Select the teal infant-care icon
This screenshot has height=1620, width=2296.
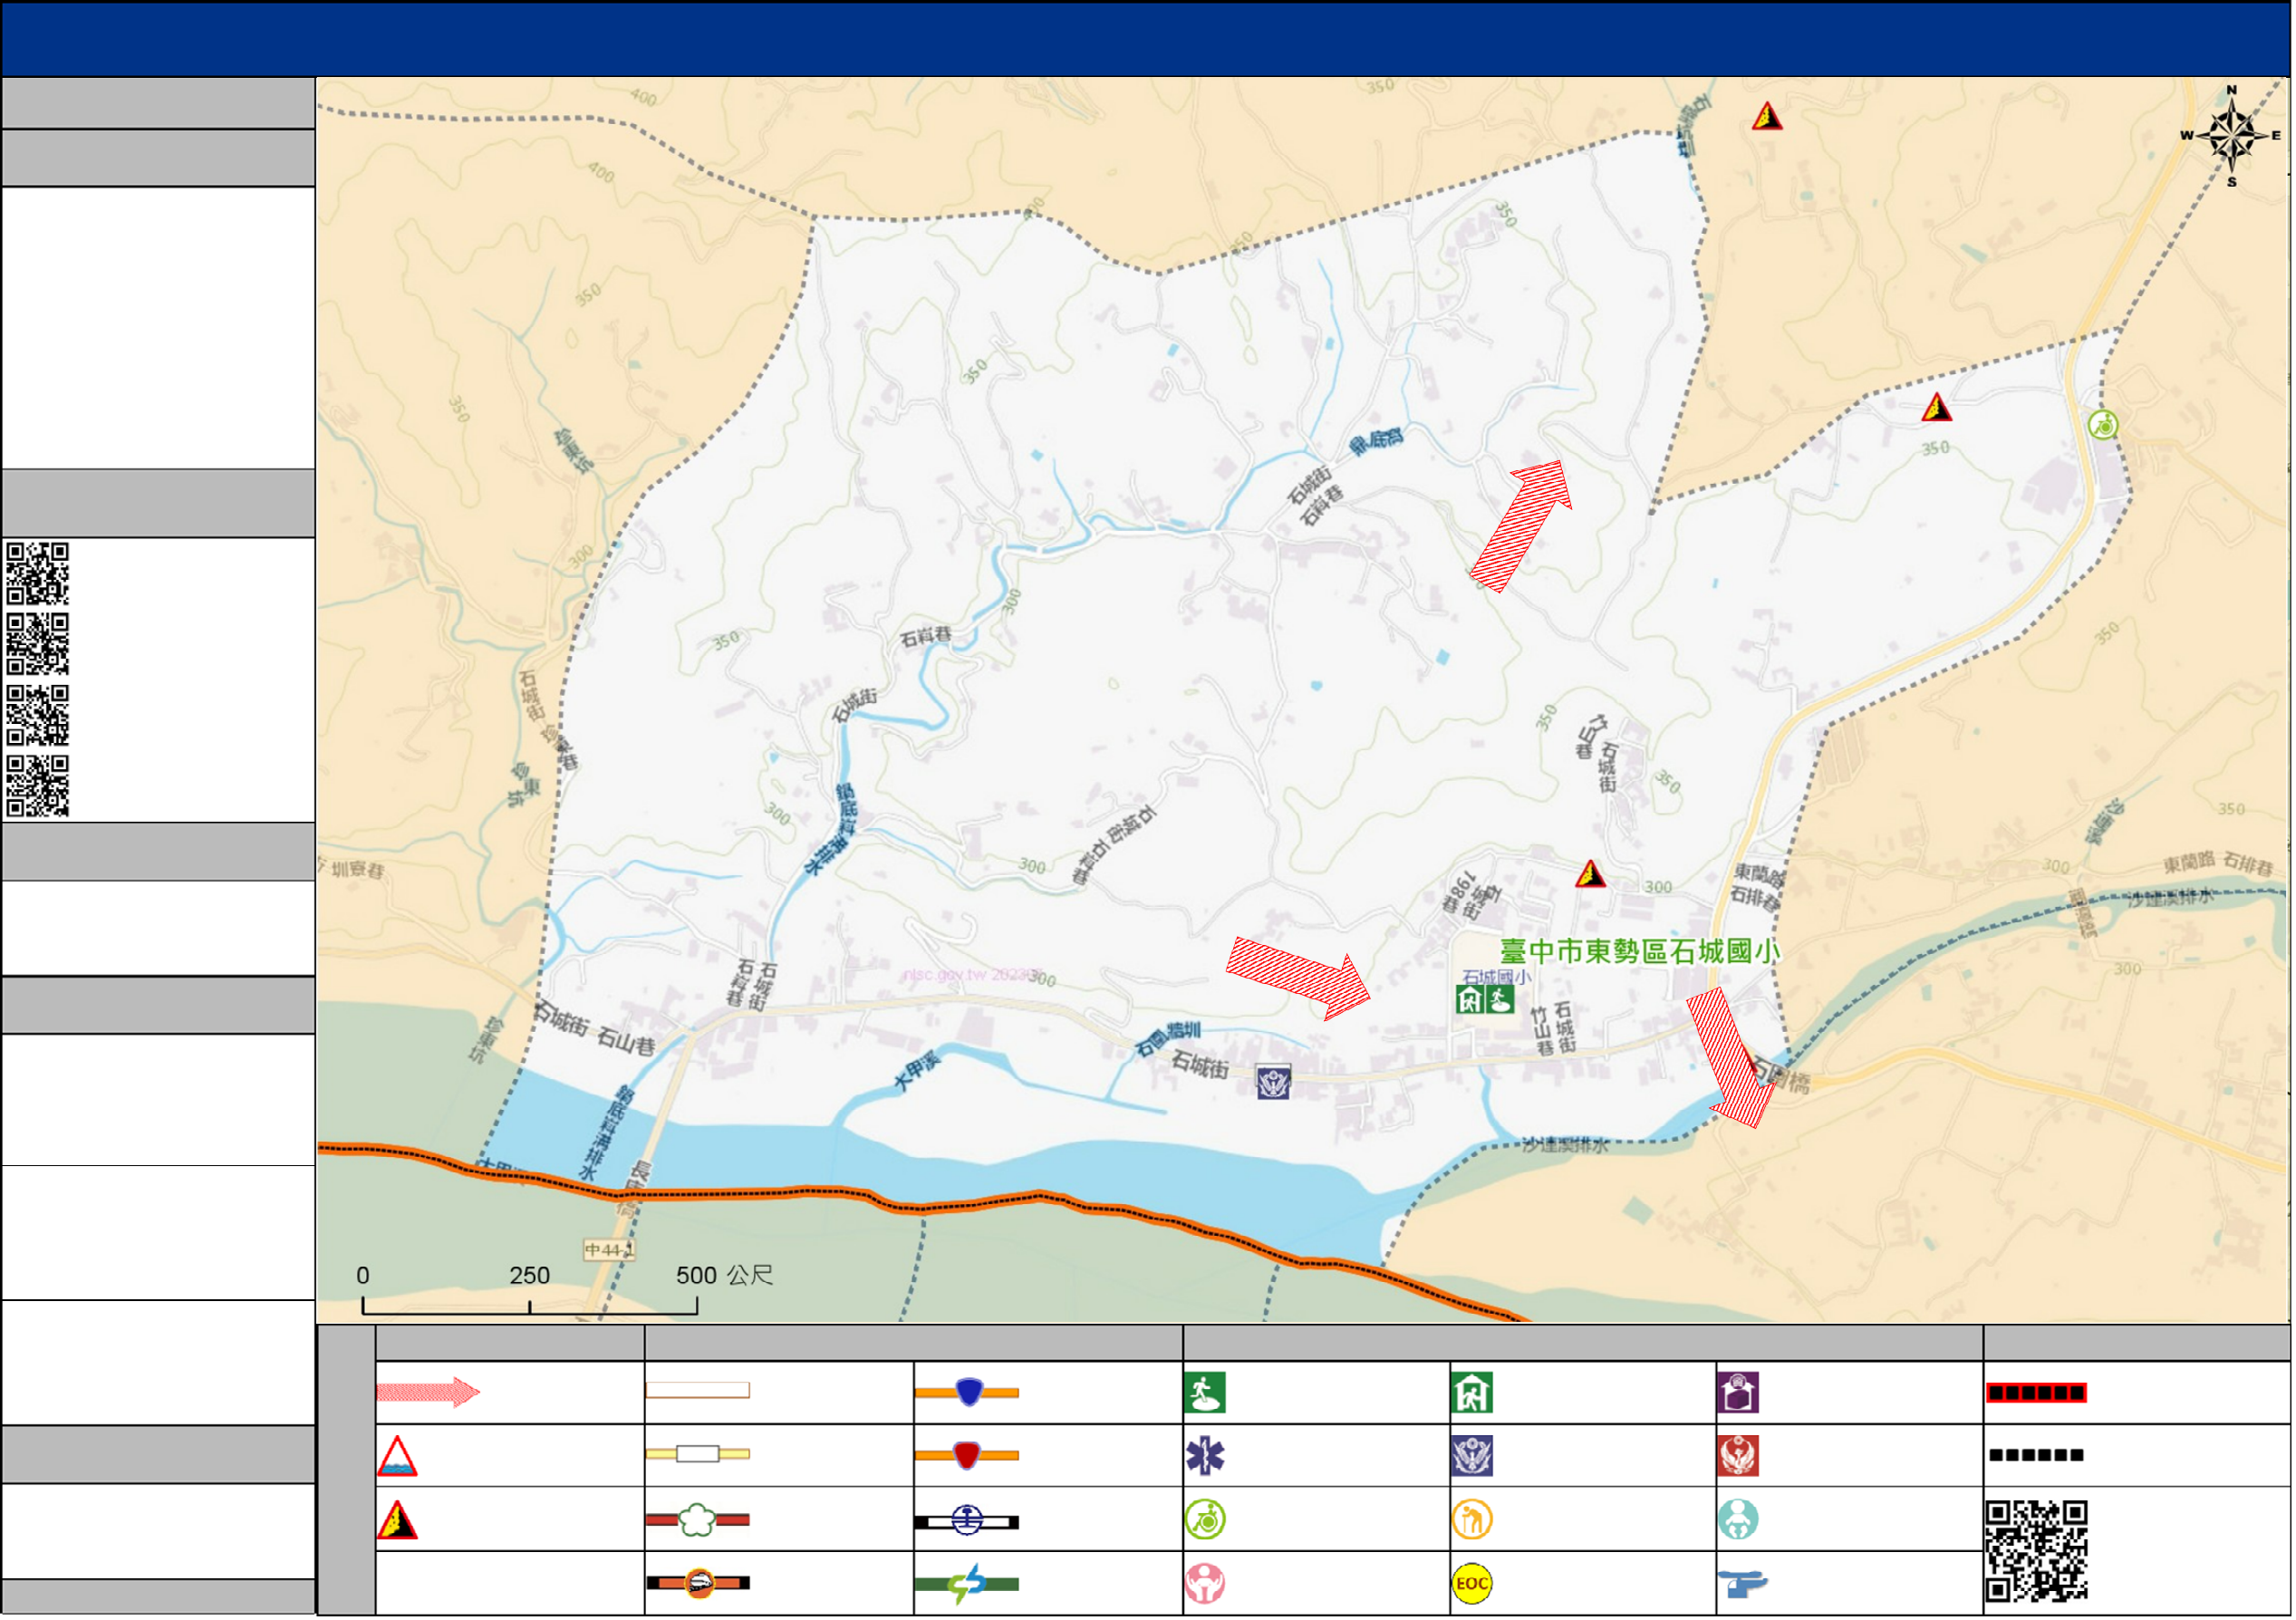click(x=1740, y=1521)
